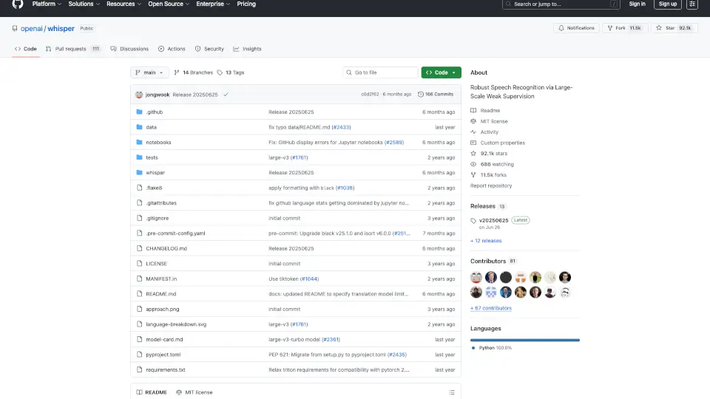Click the GitHub logo icon
Viewport: 710px width, 399px height.
click(x=18, y=4)
